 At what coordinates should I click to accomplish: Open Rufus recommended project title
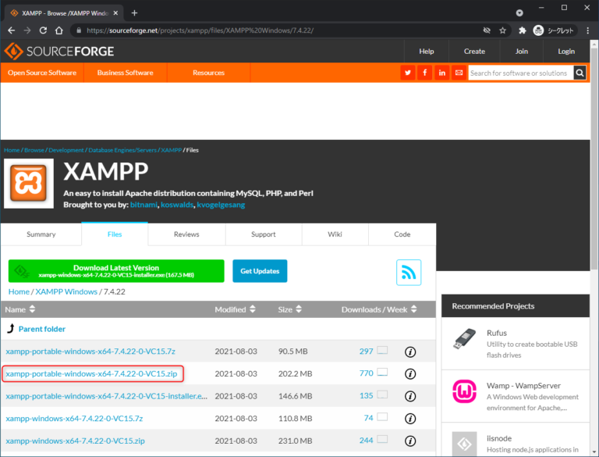(497, 333)
